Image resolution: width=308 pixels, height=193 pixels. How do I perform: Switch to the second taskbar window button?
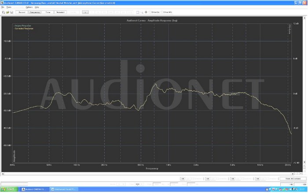(64, 189)
